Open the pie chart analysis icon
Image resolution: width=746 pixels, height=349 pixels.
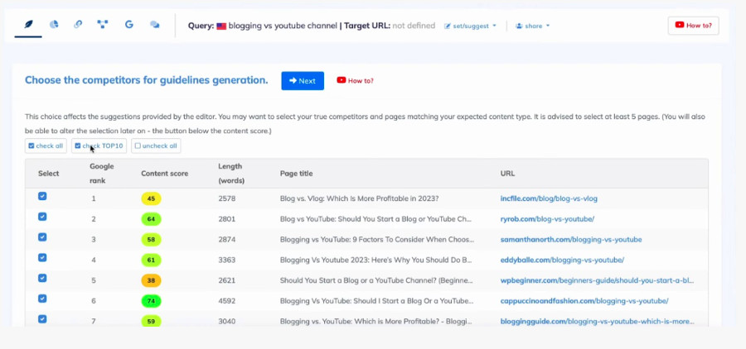[x=54, y=25]
